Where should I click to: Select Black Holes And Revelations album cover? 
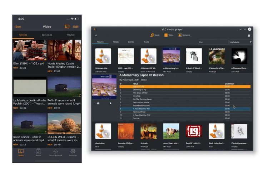[217, 131]
